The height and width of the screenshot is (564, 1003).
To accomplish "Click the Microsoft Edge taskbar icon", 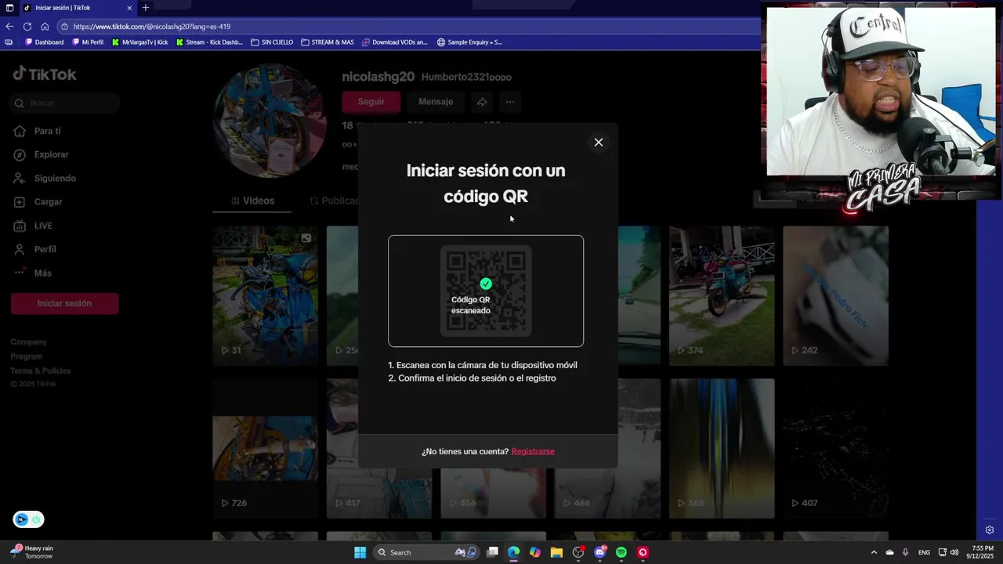I will [513, 552].
